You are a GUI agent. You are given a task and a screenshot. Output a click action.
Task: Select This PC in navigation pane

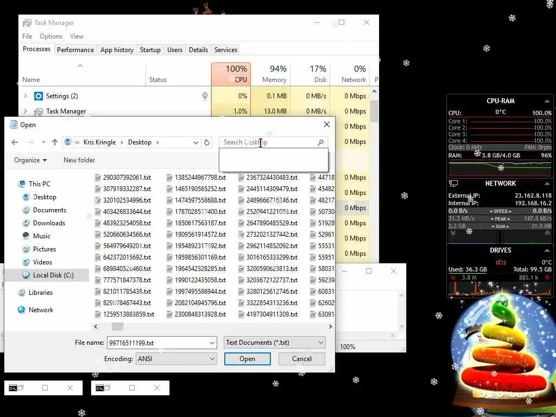[x=39, y=184]
